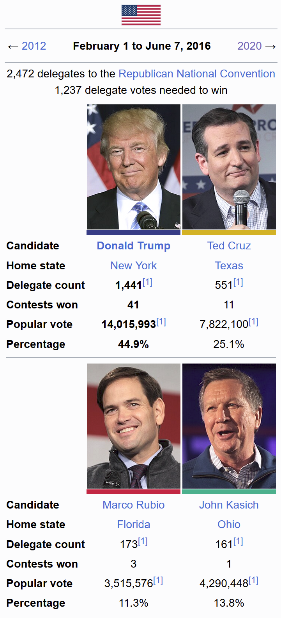Viewport: 281px width, 618px height.
Task: Open the Florida home state link
Action: click(x=134, y=525)
